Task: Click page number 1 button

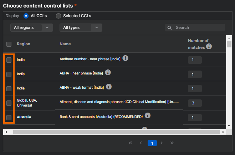Action: [x=152, y=143]
